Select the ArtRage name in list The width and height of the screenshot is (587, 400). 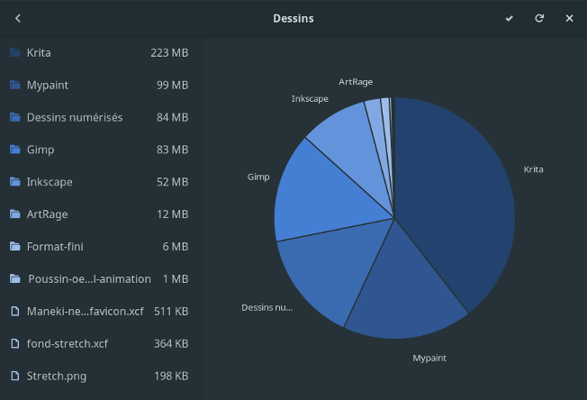(x=48, y=214)
